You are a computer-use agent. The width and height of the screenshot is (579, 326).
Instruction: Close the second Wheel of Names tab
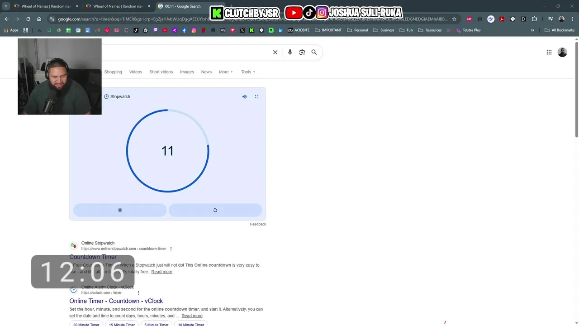[149, 6]
